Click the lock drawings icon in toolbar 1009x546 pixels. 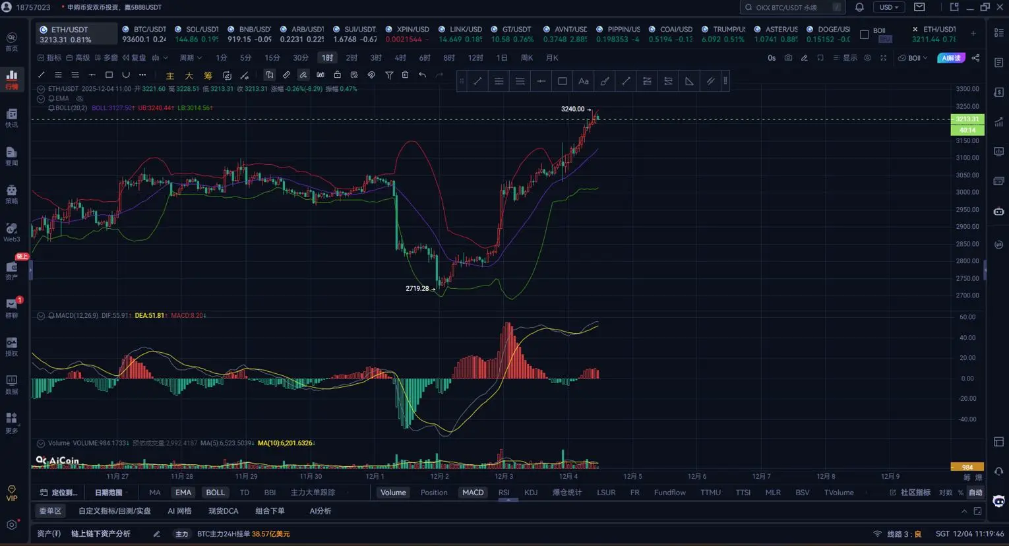tap(337, 75)
